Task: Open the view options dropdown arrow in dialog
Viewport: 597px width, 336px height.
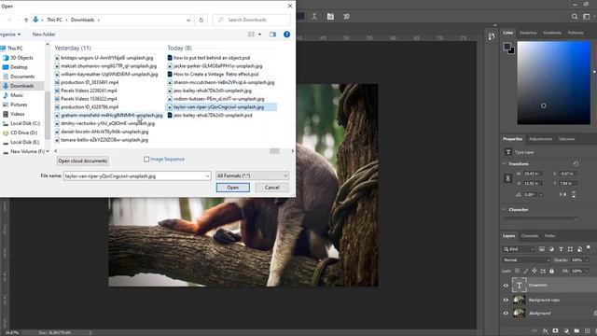Action: (x=260, y=35)
